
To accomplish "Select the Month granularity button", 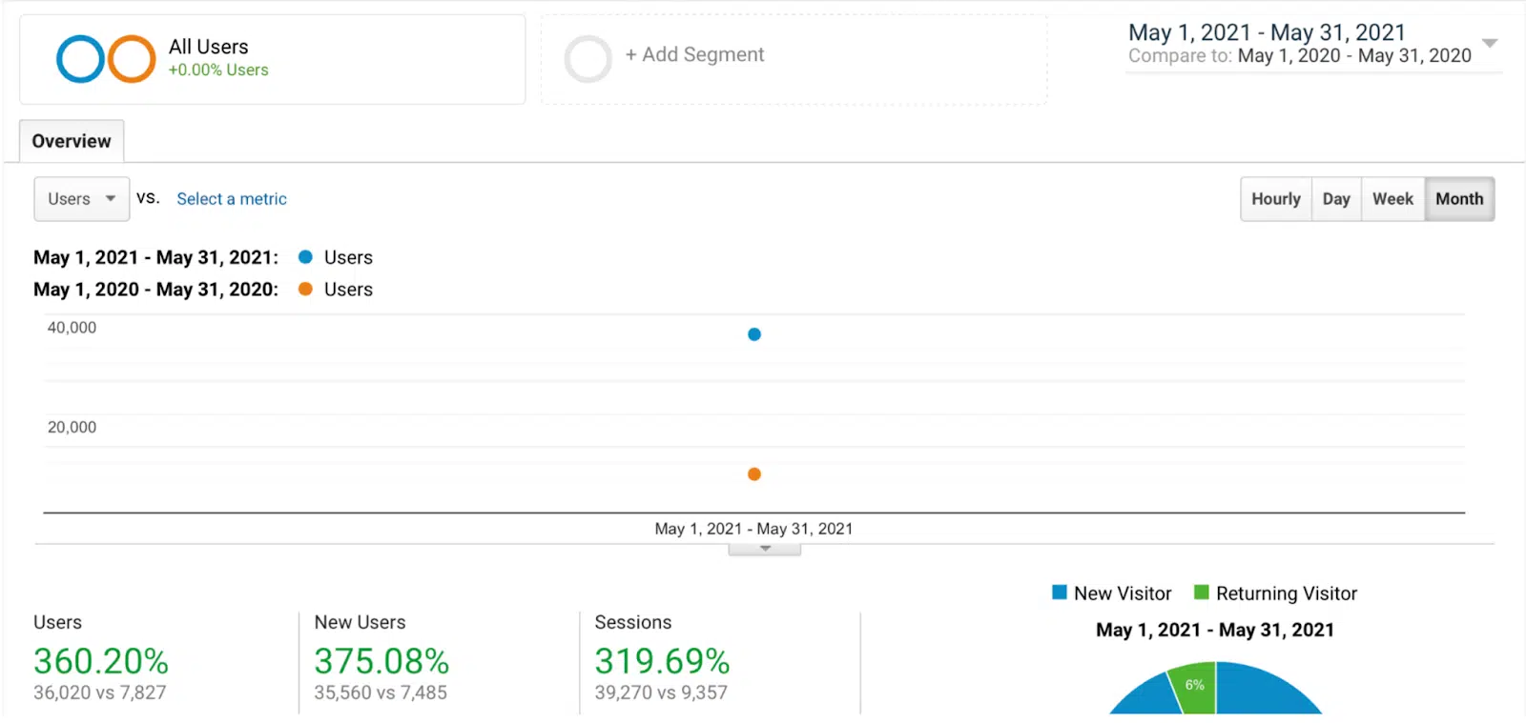I will click(1459, 199).
